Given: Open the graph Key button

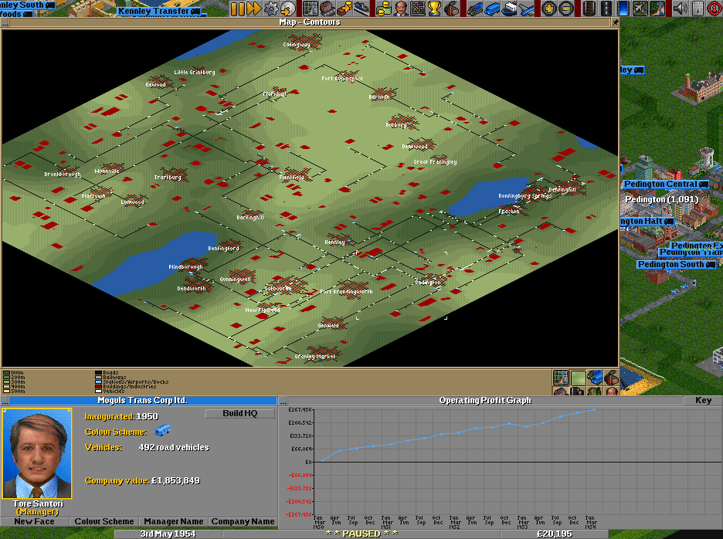Looking at the screenshot, I should pos(703,400).
